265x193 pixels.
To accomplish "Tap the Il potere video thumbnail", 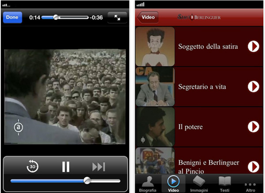I will pyautogui.click(x=155, y=127).
